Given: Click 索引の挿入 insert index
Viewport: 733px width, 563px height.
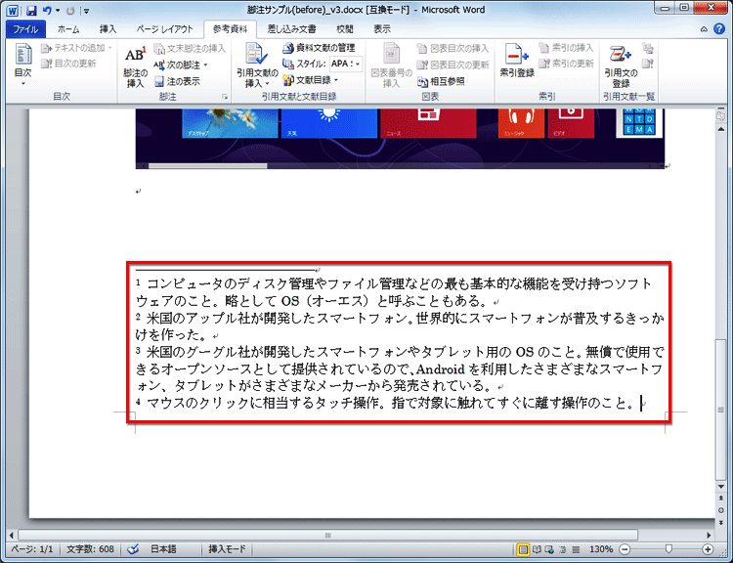Looking at the screenshot, I should (566, 48).
